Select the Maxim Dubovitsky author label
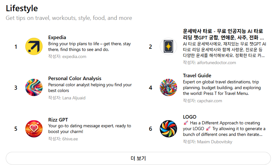 [207, 142]
